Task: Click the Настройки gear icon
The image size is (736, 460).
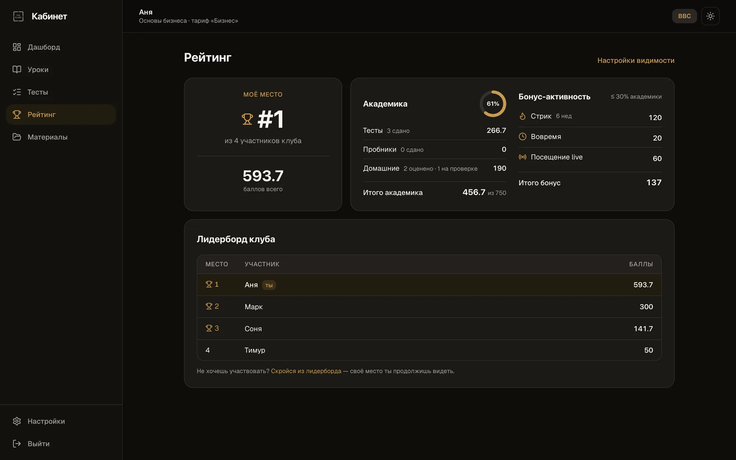Action: (x=17, y=421)
